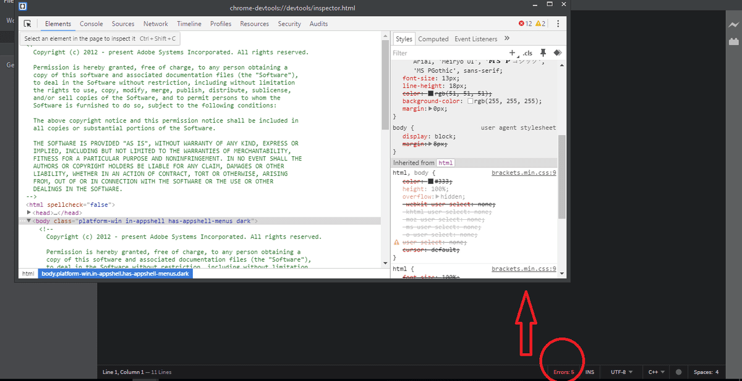
Task: Click the red error count icon
Action: click(521, 24)
